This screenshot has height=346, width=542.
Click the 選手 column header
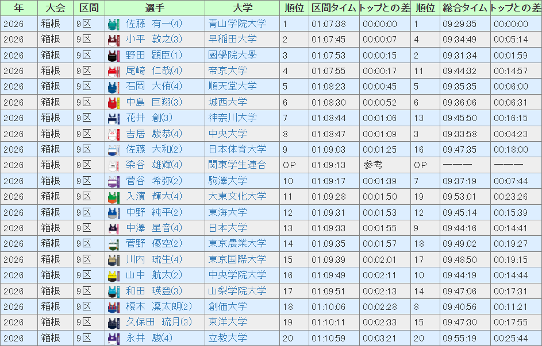[x=155, y=8]
